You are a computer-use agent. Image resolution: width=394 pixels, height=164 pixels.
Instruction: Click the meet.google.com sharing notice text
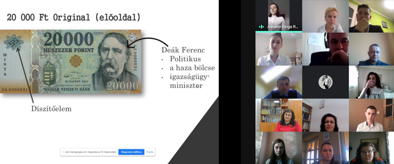91,152
